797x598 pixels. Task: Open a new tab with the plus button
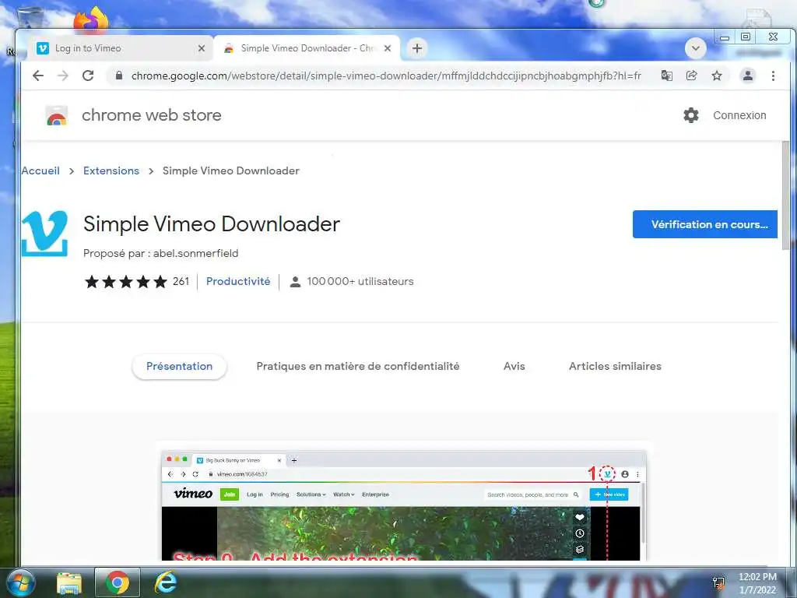[x=417, y=48]
